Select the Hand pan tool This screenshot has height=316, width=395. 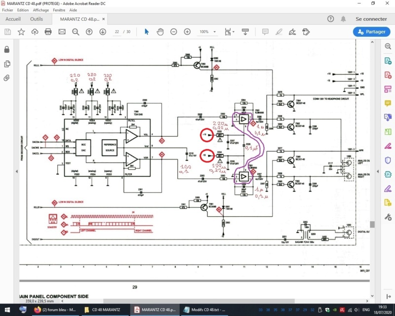click(160, 32)
